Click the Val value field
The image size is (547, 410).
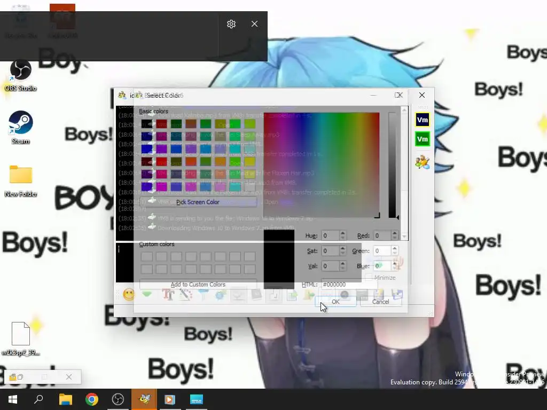point(330,266)
